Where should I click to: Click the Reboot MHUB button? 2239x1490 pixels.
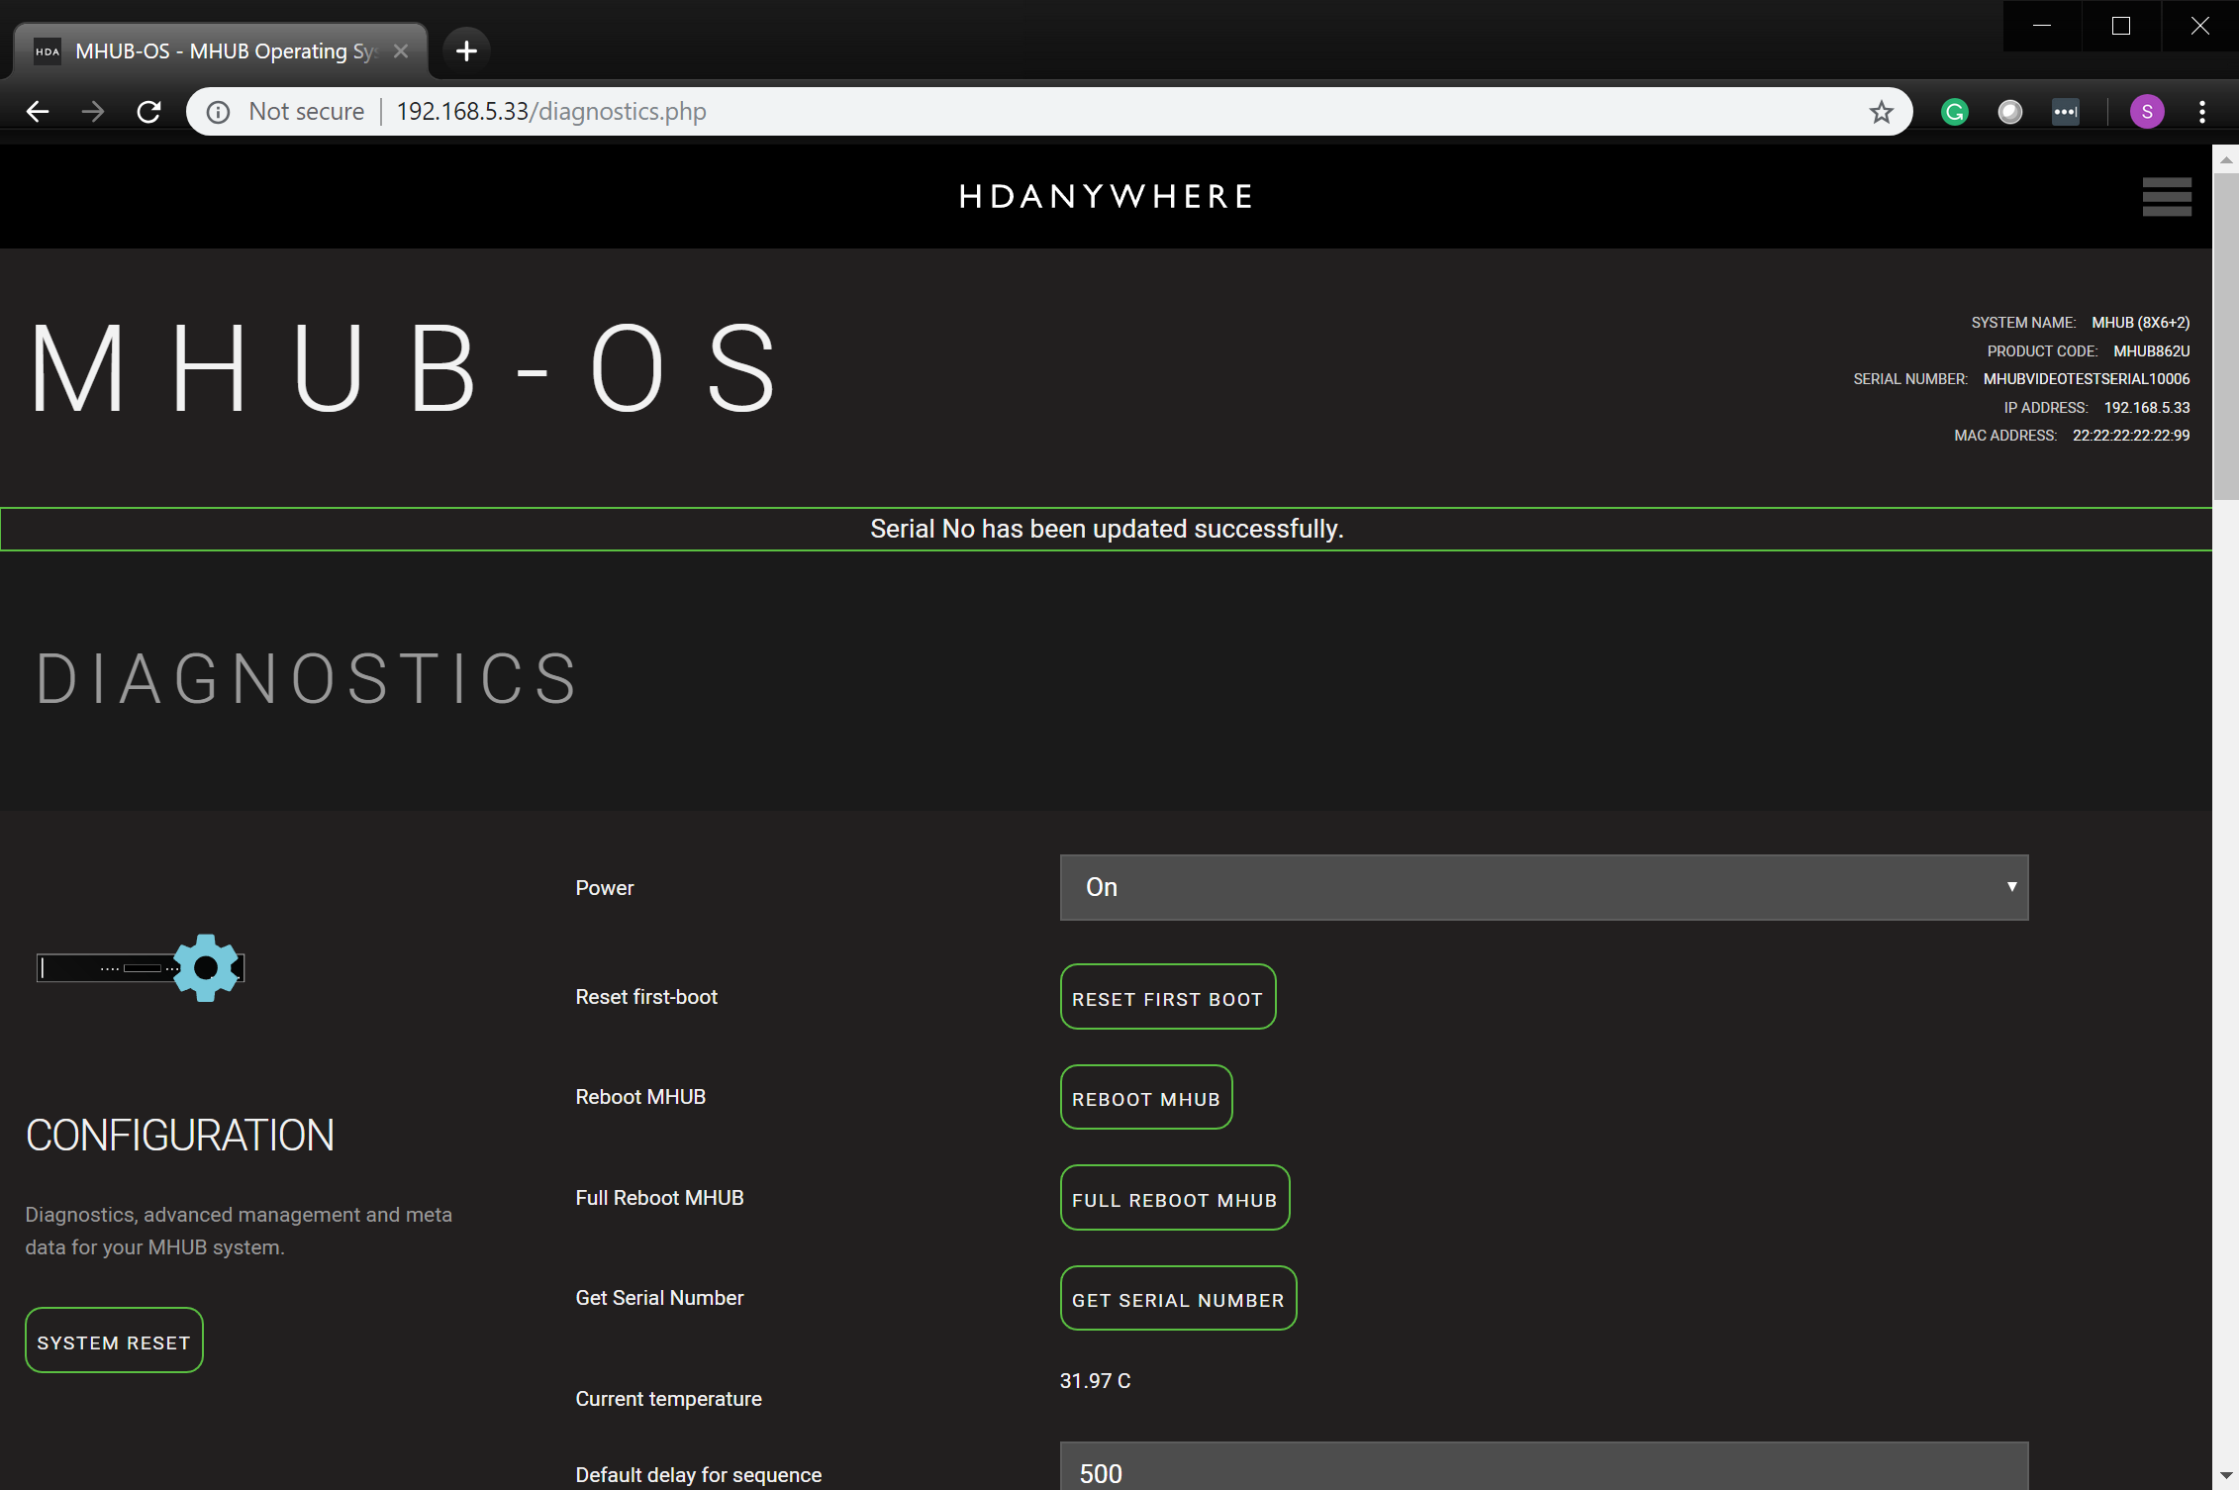click(1146, 1098)
